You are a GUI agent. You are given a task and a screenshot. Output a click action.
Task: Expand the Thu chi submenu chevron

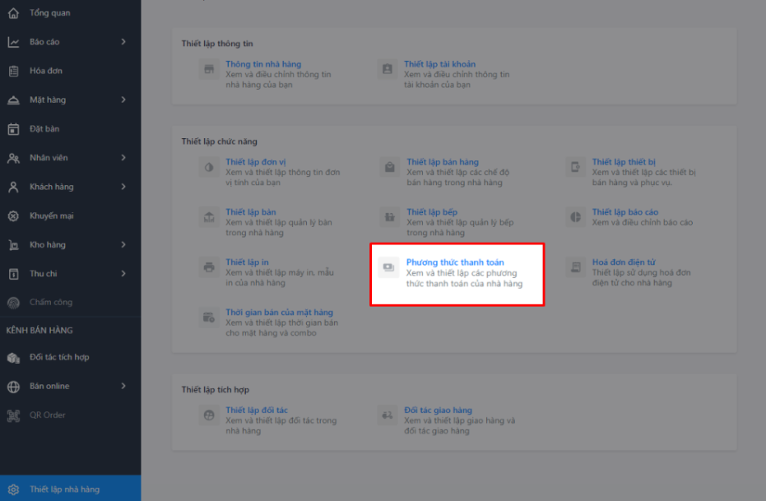pyautogui.click(x=123, y=273)
